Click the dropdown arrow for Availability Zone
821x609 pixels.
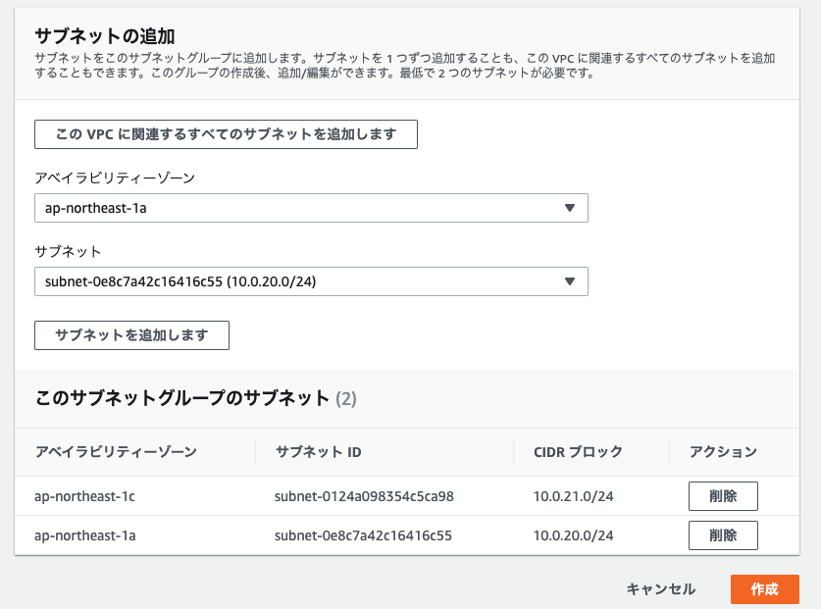[x=570, y=208]
